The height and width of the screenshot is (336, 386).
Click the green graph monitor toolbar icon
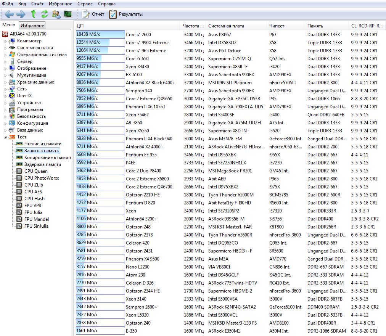pyautogui.click(x=68, y=14)
